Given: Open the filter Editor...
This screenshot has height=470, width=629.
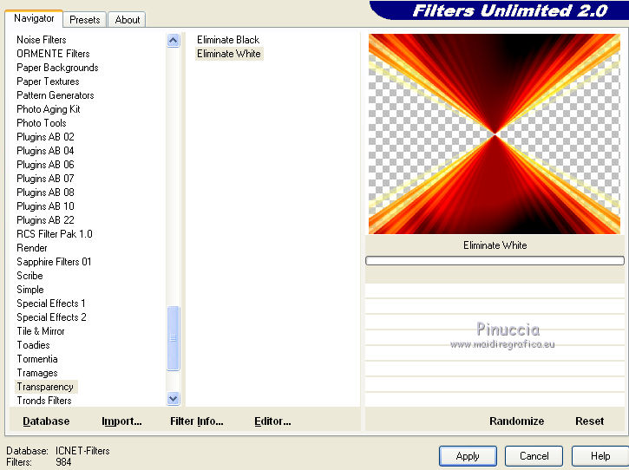Looking at the screenshot, I should [272, 421].
